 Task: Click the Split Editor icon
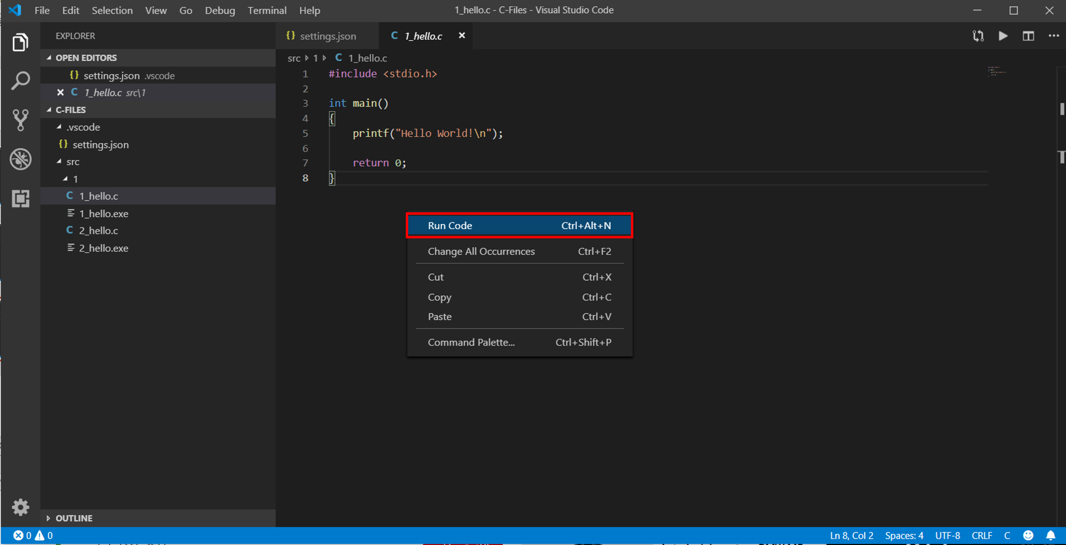point(1028,36)
